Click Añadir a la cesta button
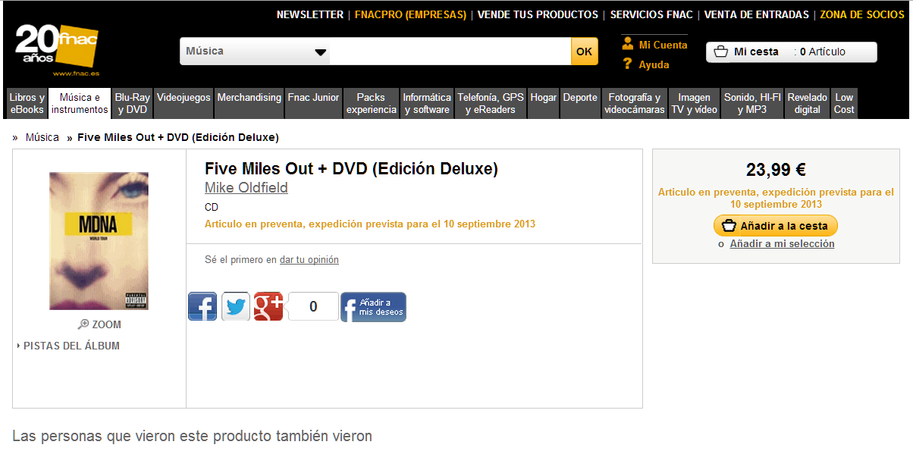This screenshot has height=451, width=913. (776, 226)
